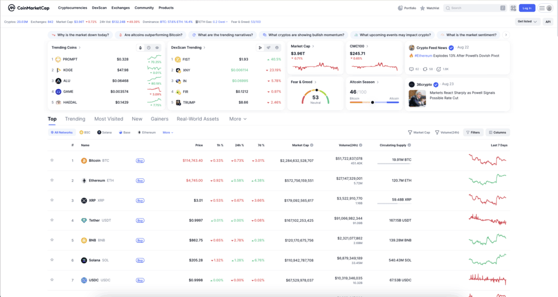The image size is (558, 297).
Task: Ask 'Why is the market down today?'
Action: point(81,35)
